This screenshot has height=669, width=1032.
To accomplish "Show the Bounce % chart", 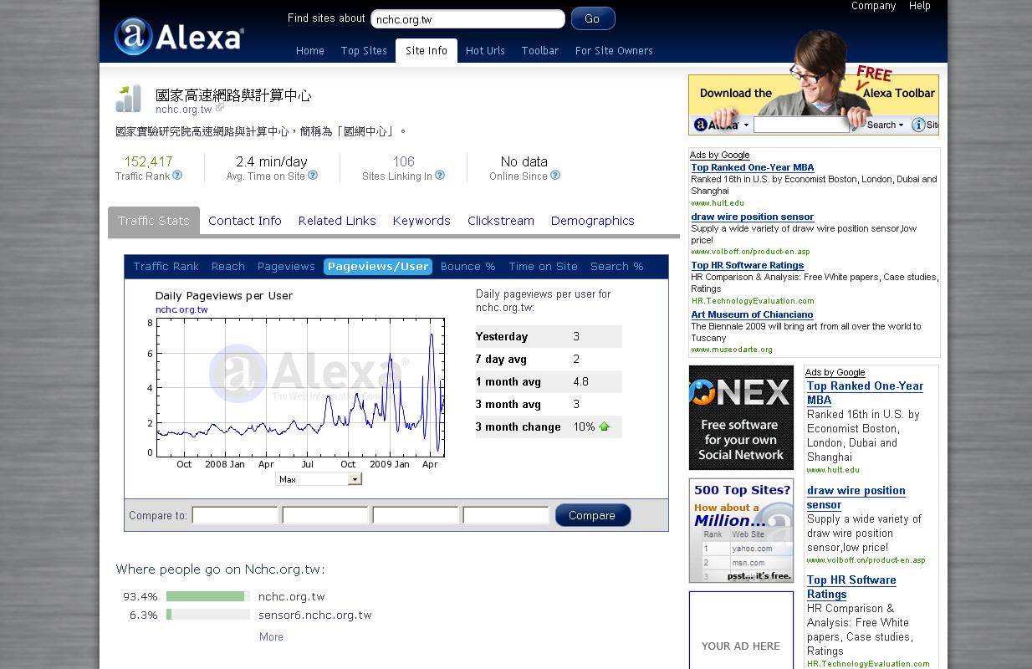I will tap(468, 267).
